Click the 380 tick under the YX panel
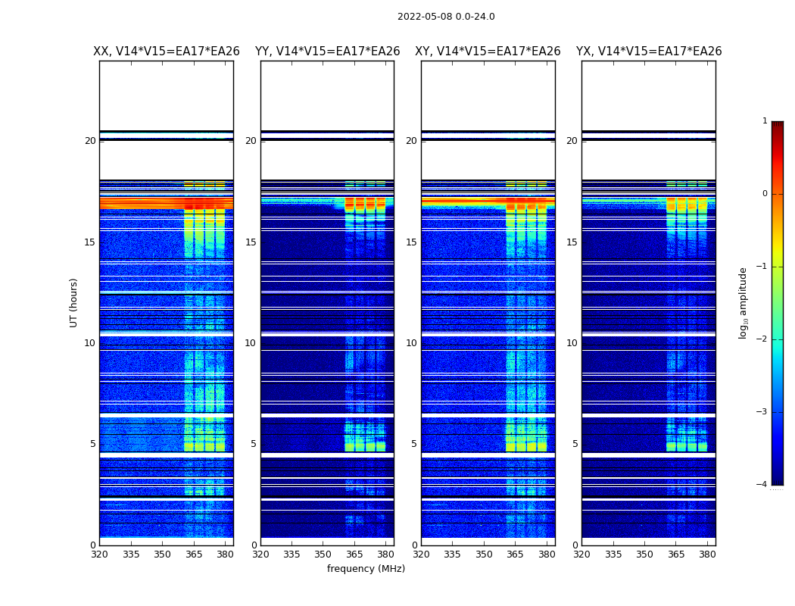This screenshot has width=795, height=606. [x=707, y=554]
